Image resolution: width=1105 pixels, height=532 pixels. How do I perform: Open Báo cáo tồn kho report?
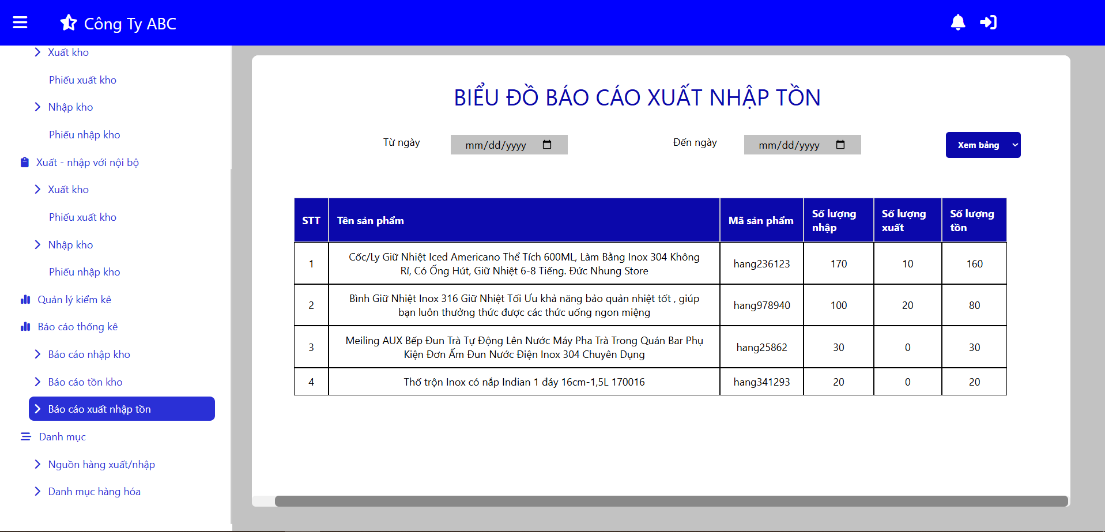(85, 382)
